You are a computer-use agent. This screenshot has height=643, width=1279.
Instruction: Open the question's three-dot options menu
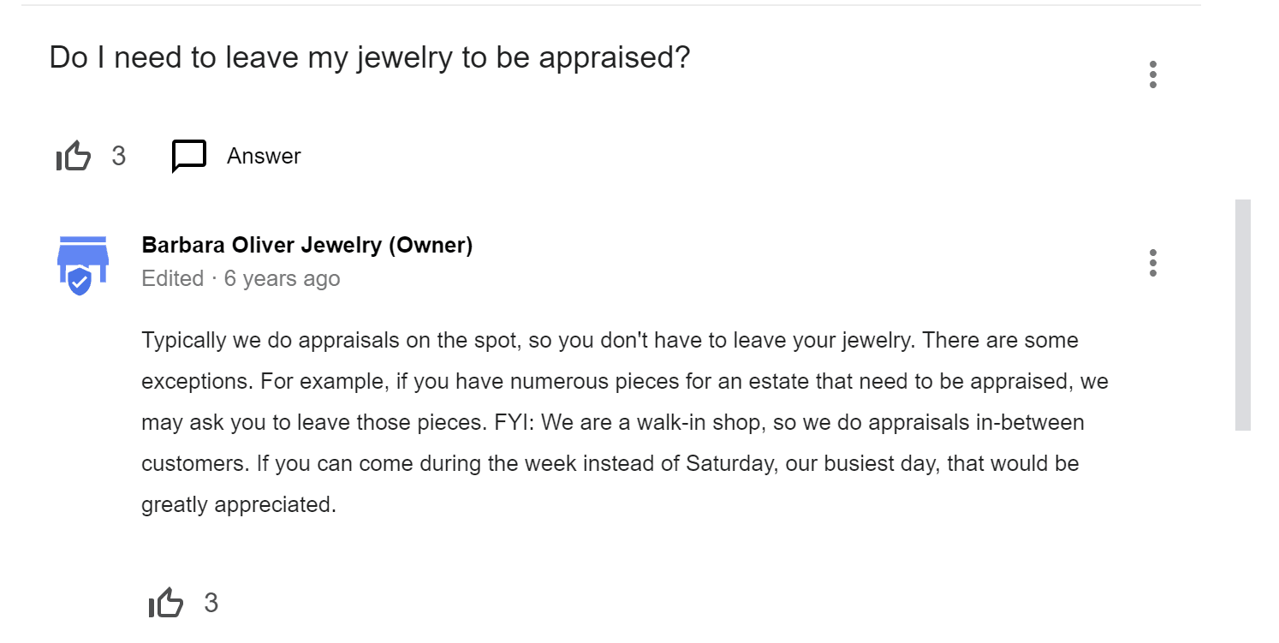[x=1153, y=74]
